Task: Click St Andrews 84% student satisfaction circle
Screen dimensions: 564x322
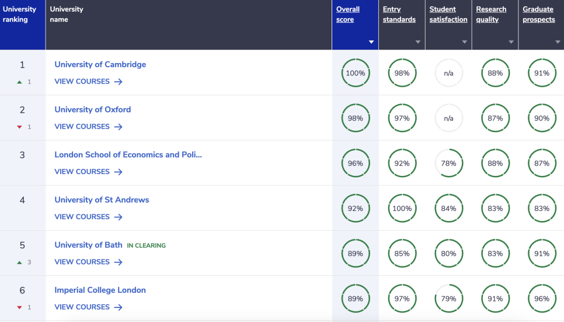Action: [x=448, y=208]
